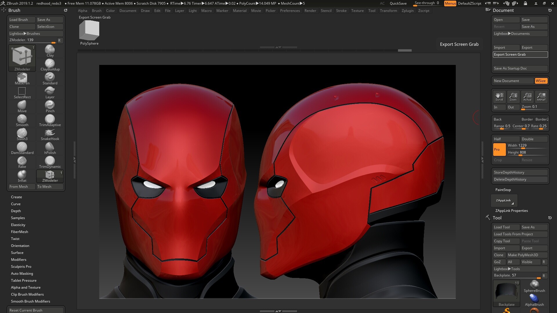
Task: Select the Clay brush icon
Action: click(50, 51)
